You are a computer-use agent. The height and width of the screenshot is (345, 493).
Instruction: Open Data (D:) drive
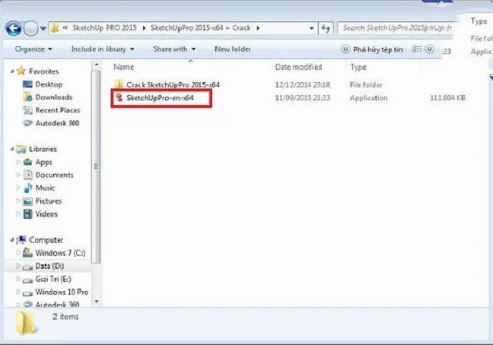pyautogui.click(x=49, y=266)
